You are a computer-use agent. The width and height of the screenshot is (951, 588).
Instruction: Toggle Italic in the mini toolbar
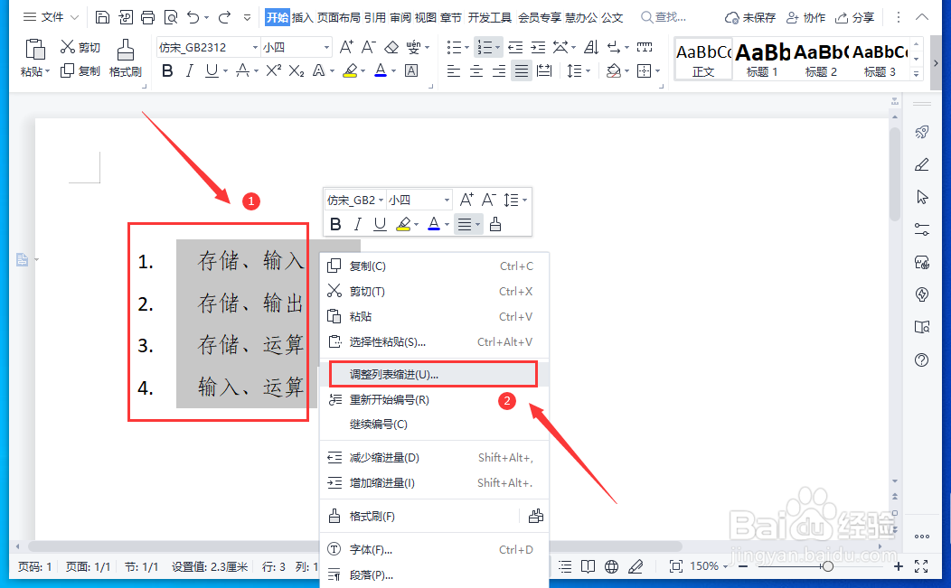click(357, 224)
